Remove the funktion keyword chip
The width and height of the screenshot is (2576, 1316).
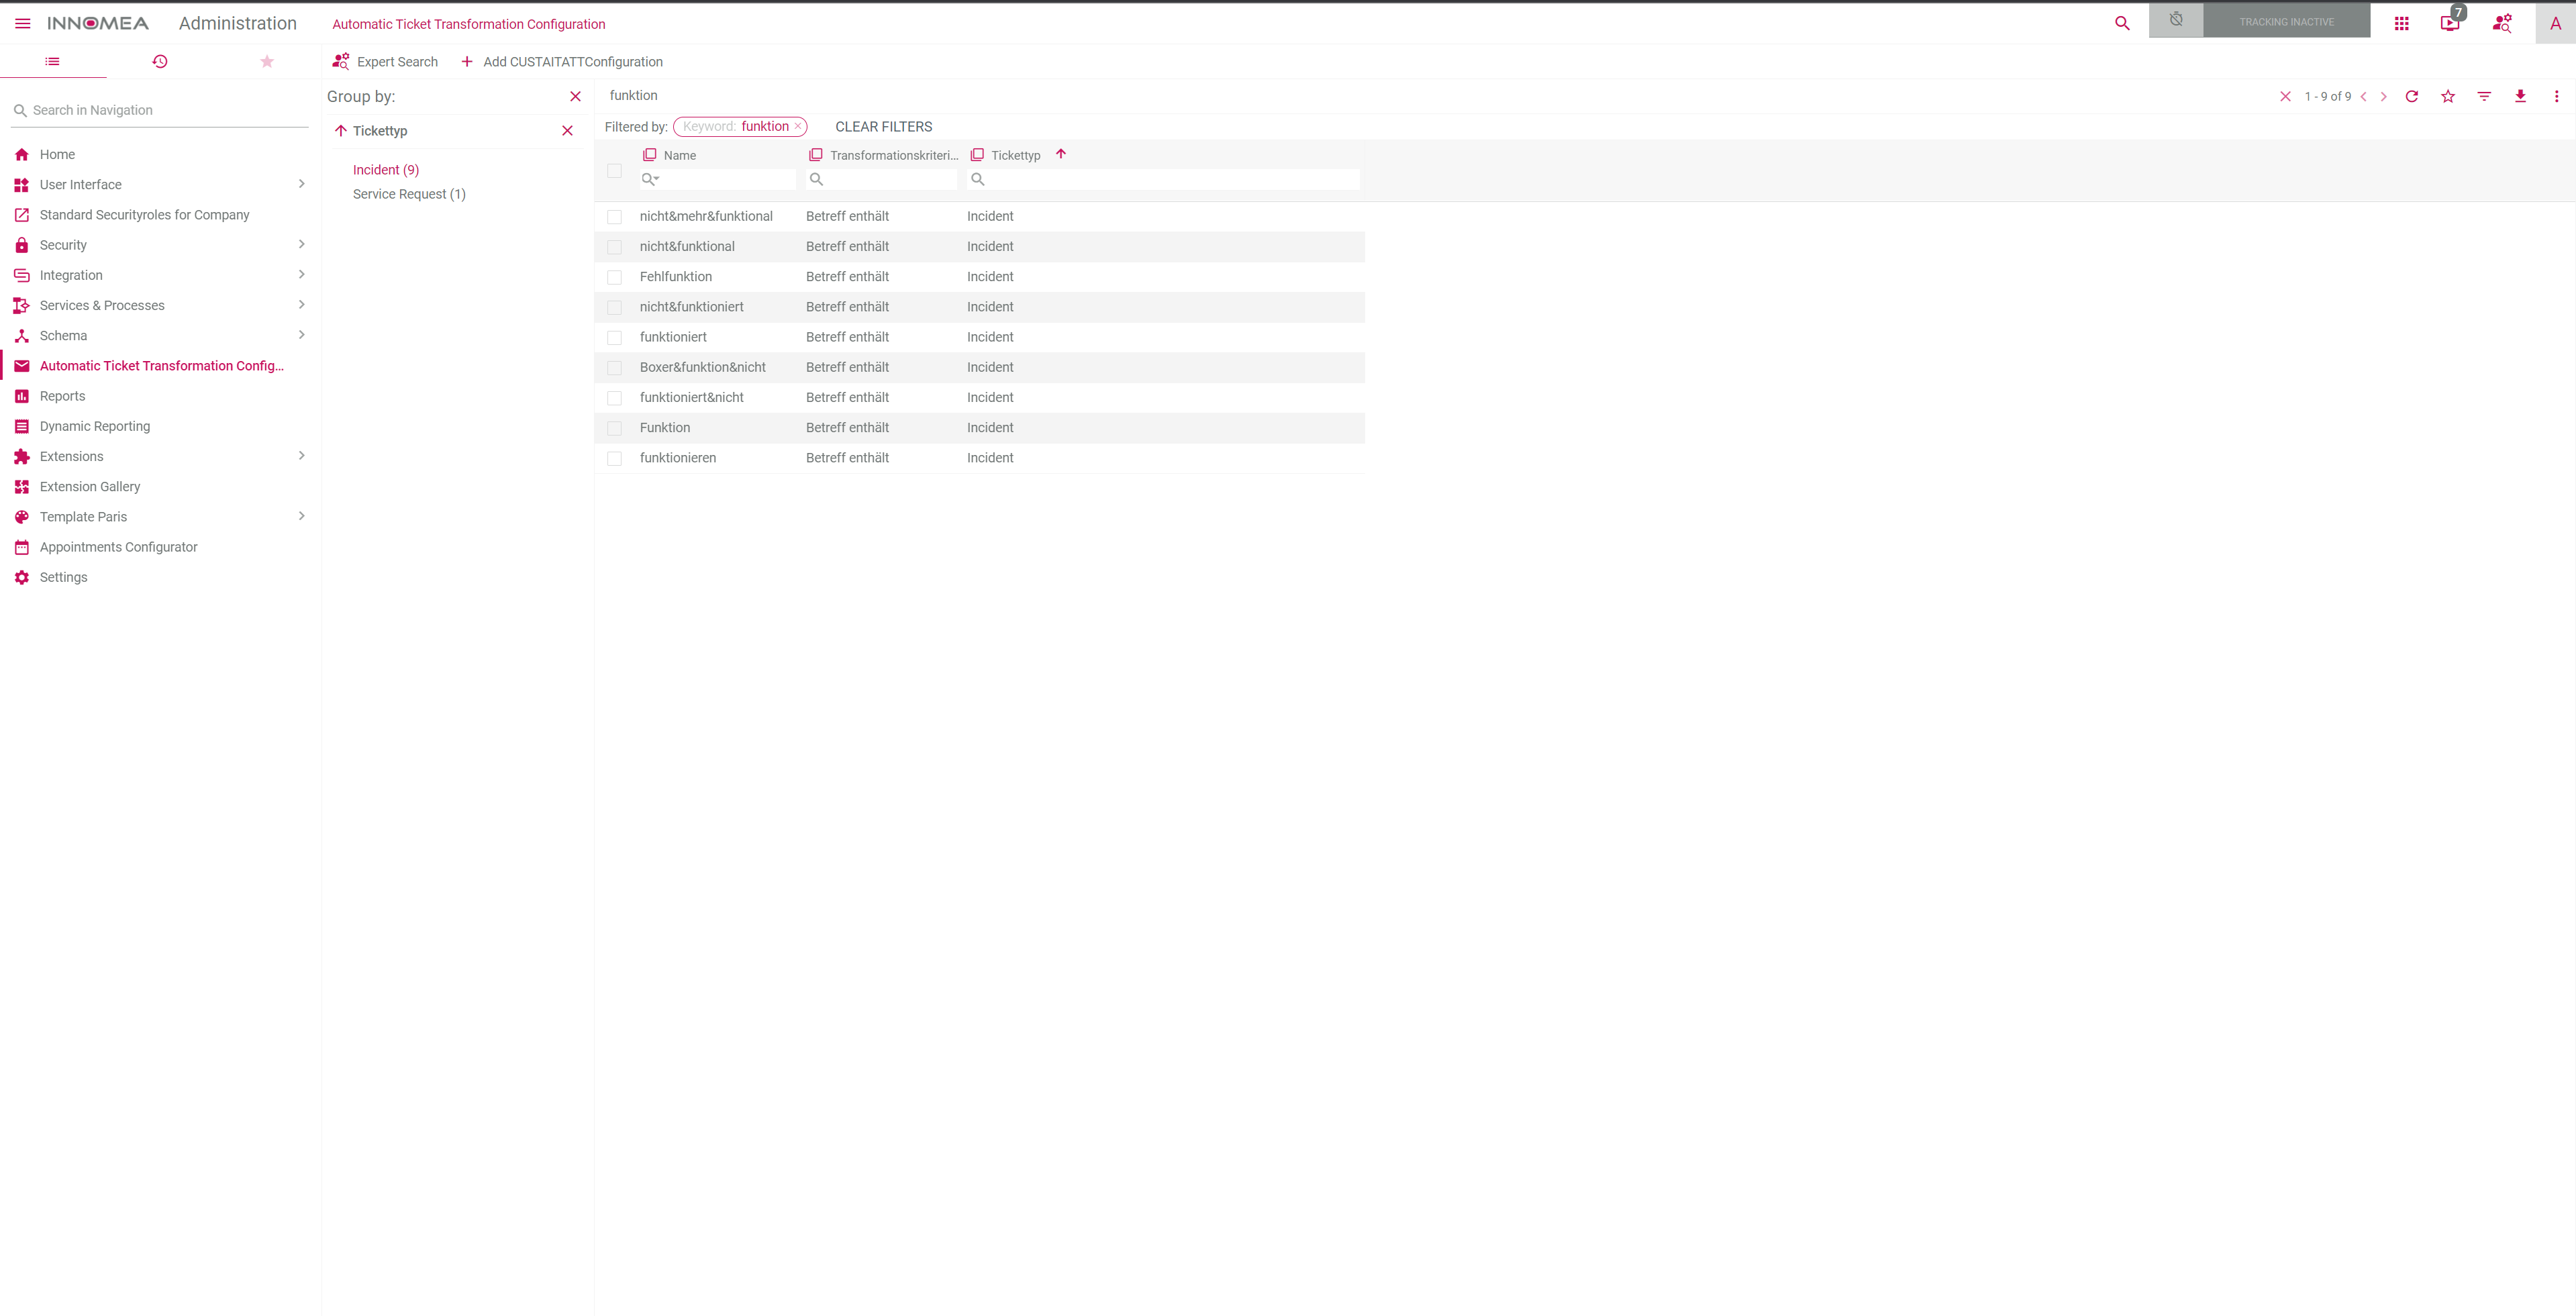click(798, 126)
